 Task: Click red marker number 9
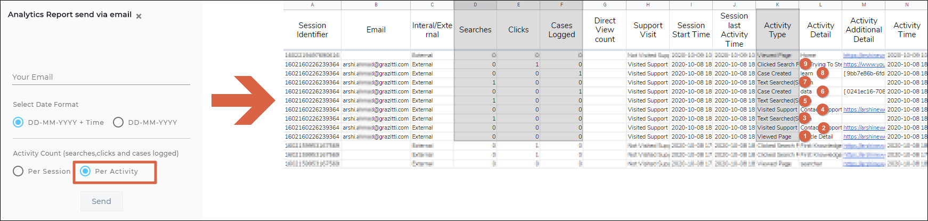click(805, 64)
